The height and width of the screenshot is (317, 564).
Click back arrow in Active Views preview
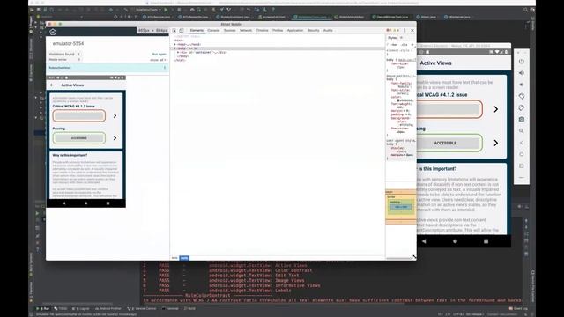click(x=52, y=85)
